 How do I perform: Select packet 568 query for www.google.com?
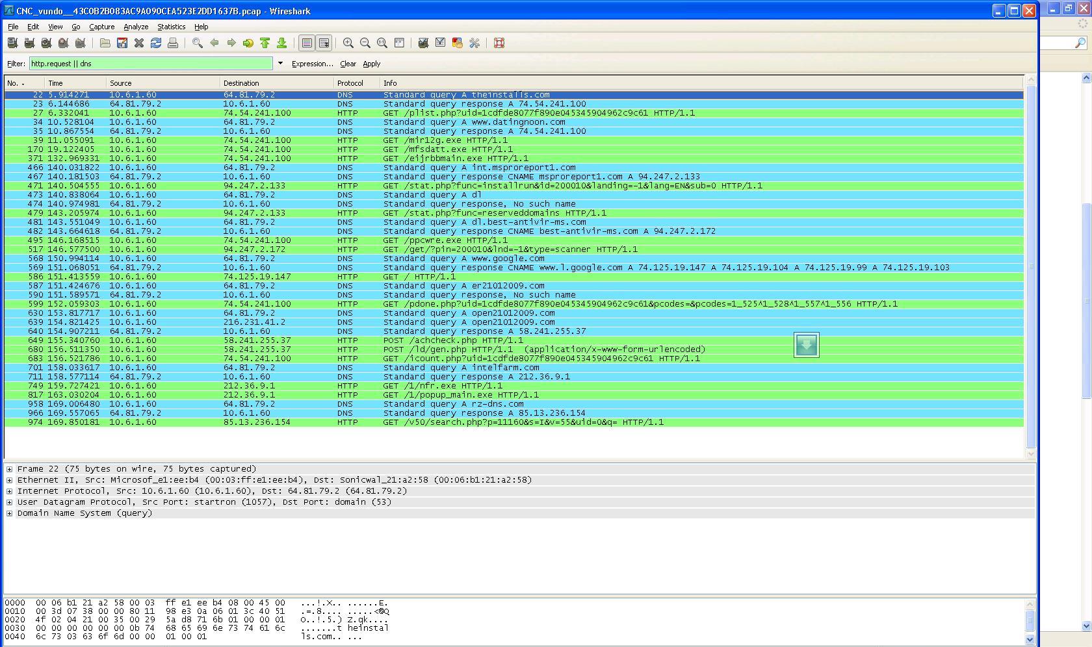pos(514,259)
